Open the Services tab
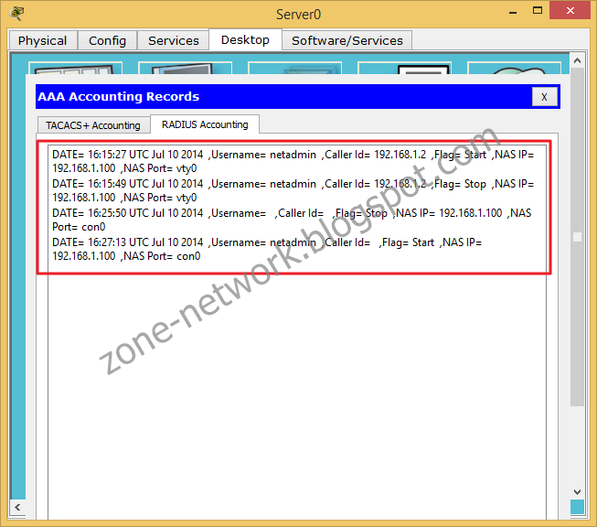The height and width of the screenshot is (527, 597). click(173, 40)
